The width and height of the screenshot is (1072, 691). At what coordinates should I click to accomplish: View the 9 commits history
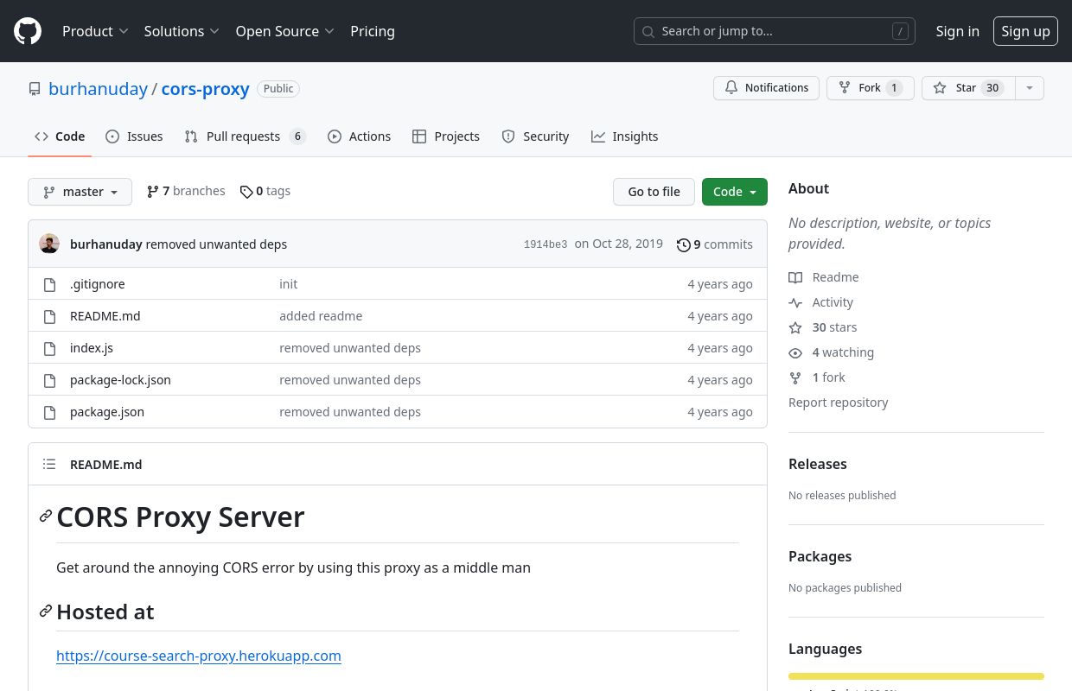coord(715,244)
